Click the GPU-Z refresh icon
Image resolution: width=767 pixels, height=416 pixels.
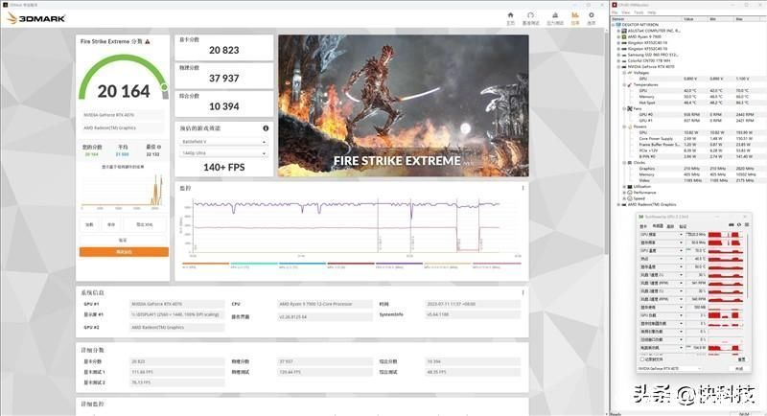(739, 225)
